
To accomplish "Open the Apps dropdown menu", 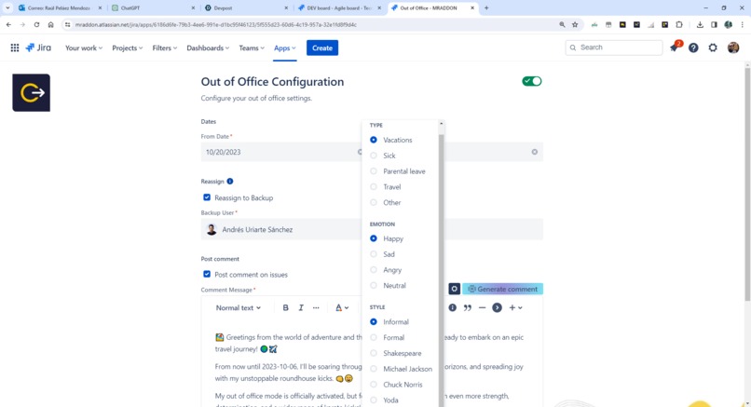I will click(x=284, y=47).
